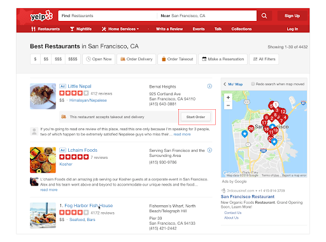This screenshot has width=326, height=242.
Task: Expand the Home Services dropdown menu
Action: click(x=120, y=29)
